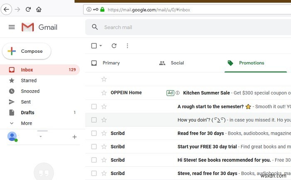Click the Social tab people icon
The image size is (291, 180).
162,63
